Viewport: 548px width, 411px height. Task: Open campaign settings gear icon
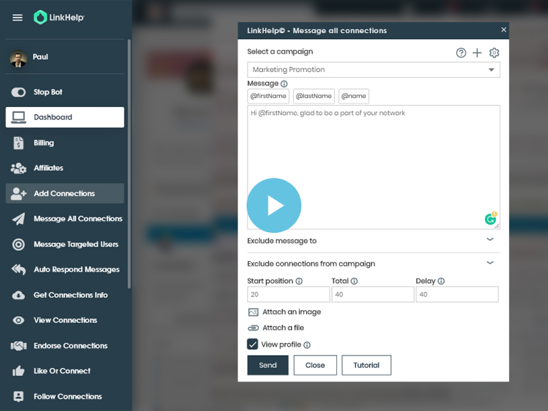coord(494,53)
